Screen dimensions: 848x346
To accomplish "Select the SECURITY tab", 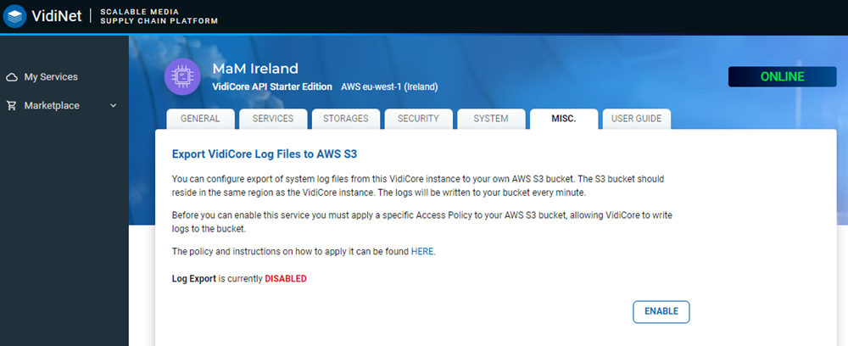I will [418, 119].
